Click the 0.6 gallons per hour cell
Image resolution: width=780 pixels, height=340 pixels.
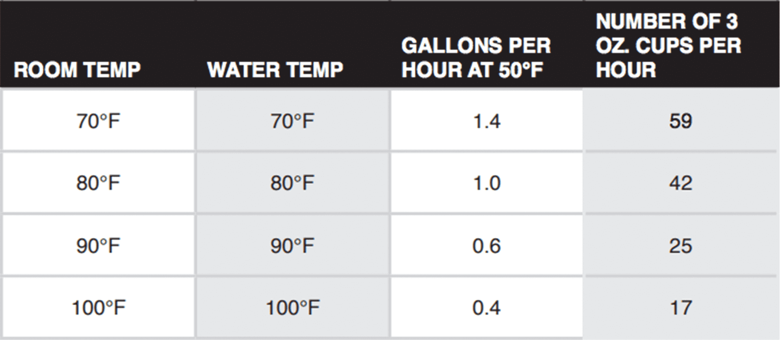(487, 246)
